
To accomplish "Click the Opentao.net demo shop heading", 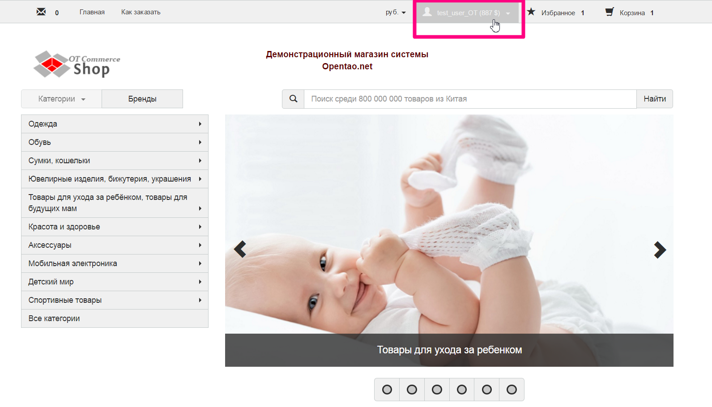I will click(x=347, y=60).
